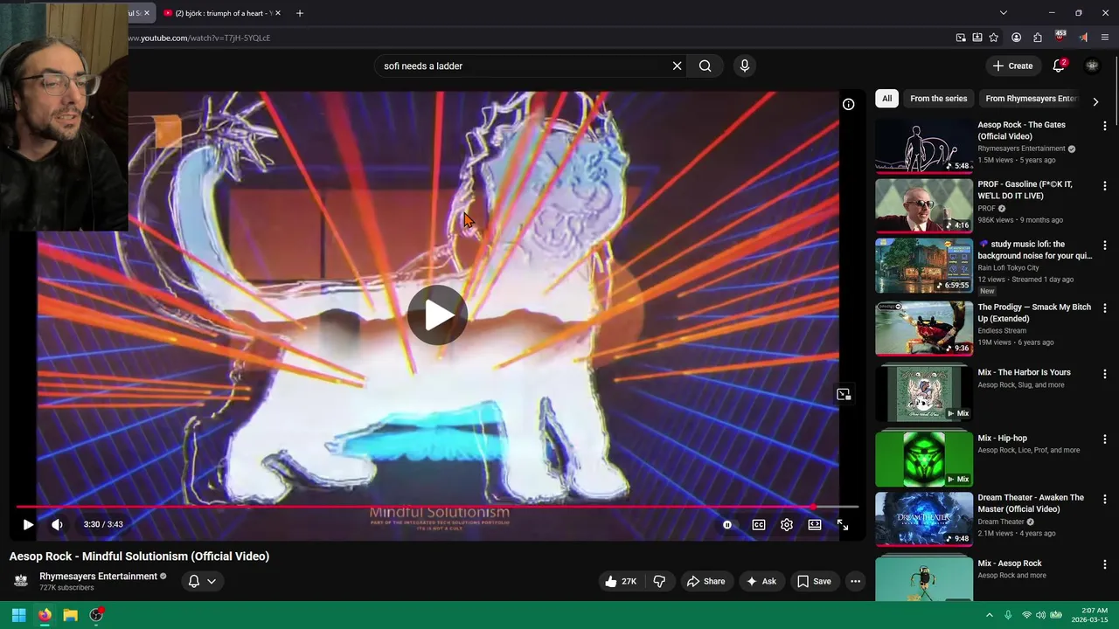Bookmark this page with the star icon

994,38
